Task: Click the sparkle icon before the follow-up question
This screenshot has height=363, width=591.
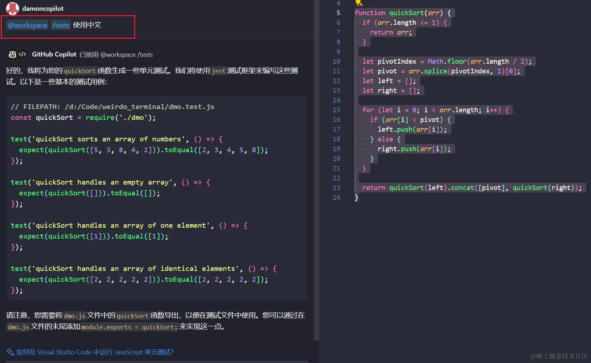Action: 10,352
